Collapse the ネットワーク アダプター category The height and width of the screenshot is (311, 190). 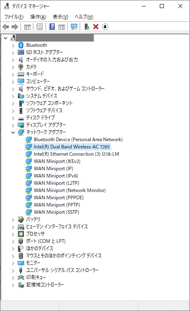click(x=13, y=132)
